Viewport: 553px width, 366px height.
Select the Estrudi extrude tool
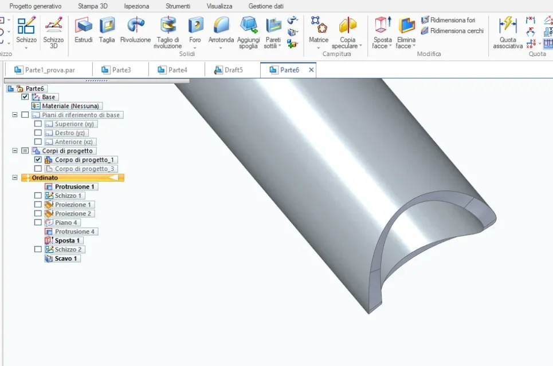pyautogui.click(x=84, y=30)
